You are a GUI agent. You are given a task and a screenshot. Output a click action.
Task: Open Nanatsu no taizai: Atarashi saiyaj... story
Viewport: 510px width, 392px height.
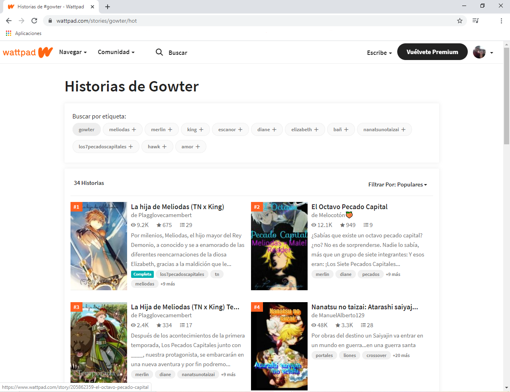pos(365,307)
